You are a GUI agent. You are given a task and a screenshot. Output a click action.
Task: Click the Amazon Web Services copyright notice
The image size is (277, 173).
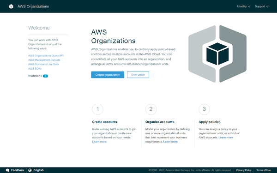coord(190,170)
